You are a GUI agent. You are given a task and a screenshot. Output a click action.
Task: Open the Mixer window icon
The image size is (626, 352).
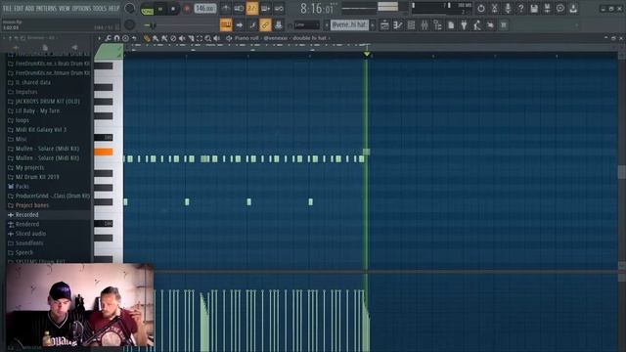424,25
